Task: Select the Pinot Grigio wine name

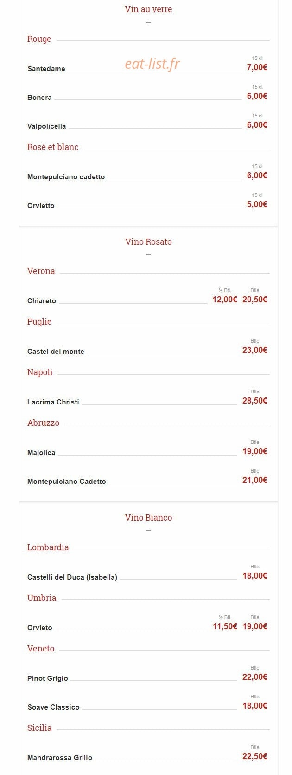Action: pos(48,678)
